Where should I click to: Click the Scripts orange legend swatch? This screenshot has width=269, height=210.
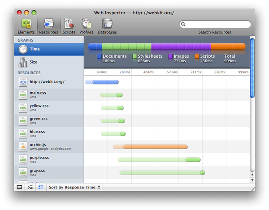[197, 56]
